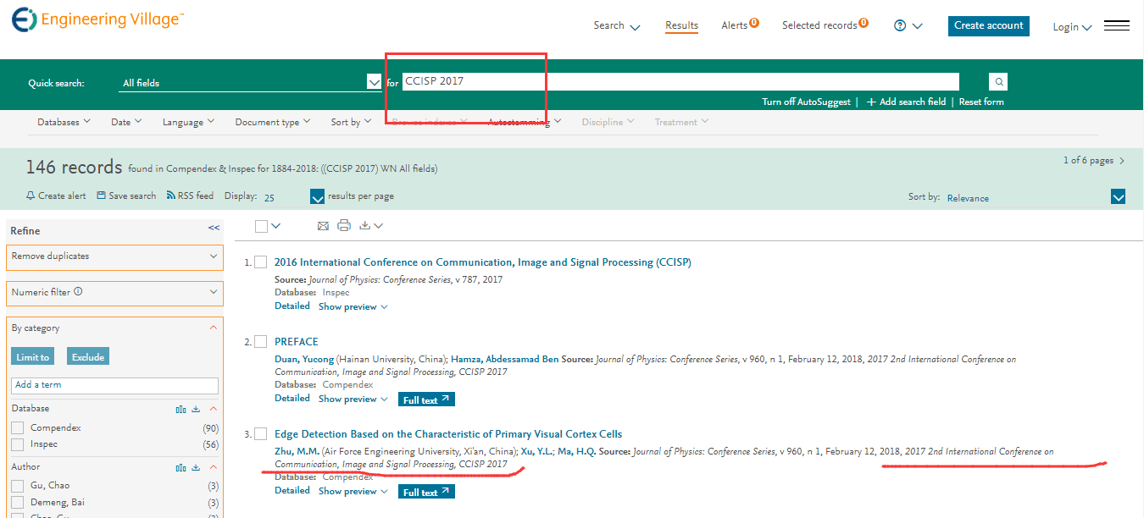Submit search with the magnifier icon
Screen dimensions: 1144x518
click(999, 82)
